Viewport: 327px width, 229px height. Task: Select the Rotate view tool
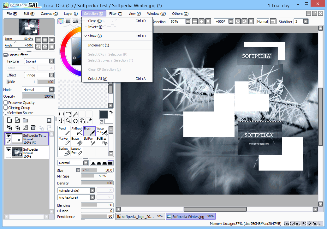[75, 121]
